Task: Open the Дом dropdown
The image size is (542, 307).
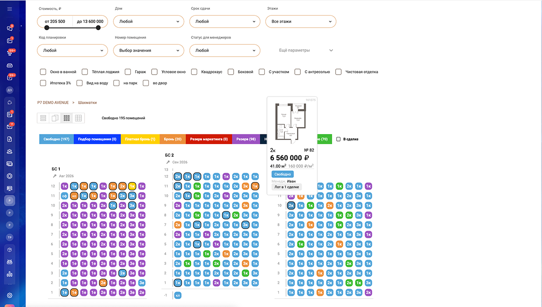Action: [148, 22]
